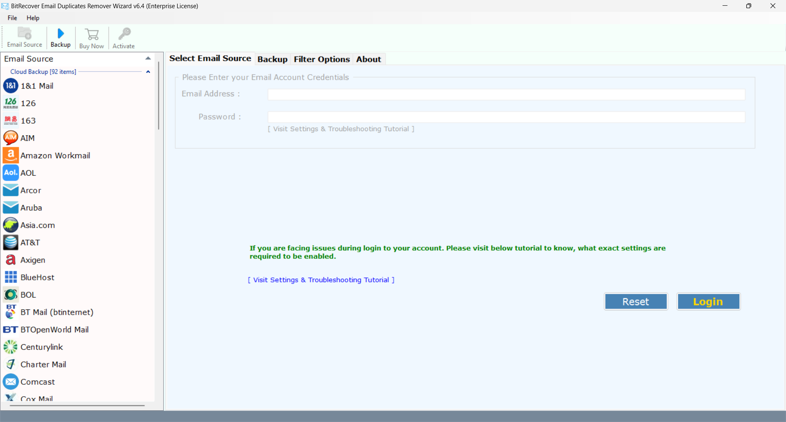
Task: Choose the Axigen icon
Action: coord(11,260)
